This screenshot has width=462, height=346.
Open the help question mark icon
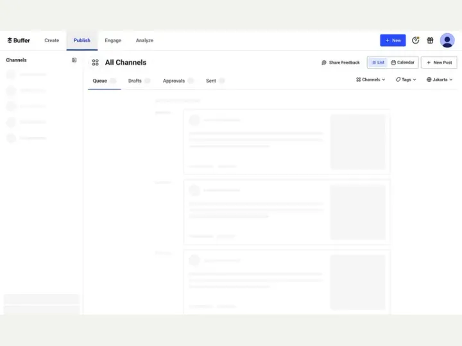(x=415, y=40)
